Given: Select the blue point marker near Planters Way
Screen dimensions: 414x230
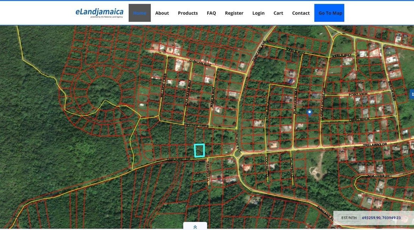Looking at the screenshot, I should click(309, 112).
